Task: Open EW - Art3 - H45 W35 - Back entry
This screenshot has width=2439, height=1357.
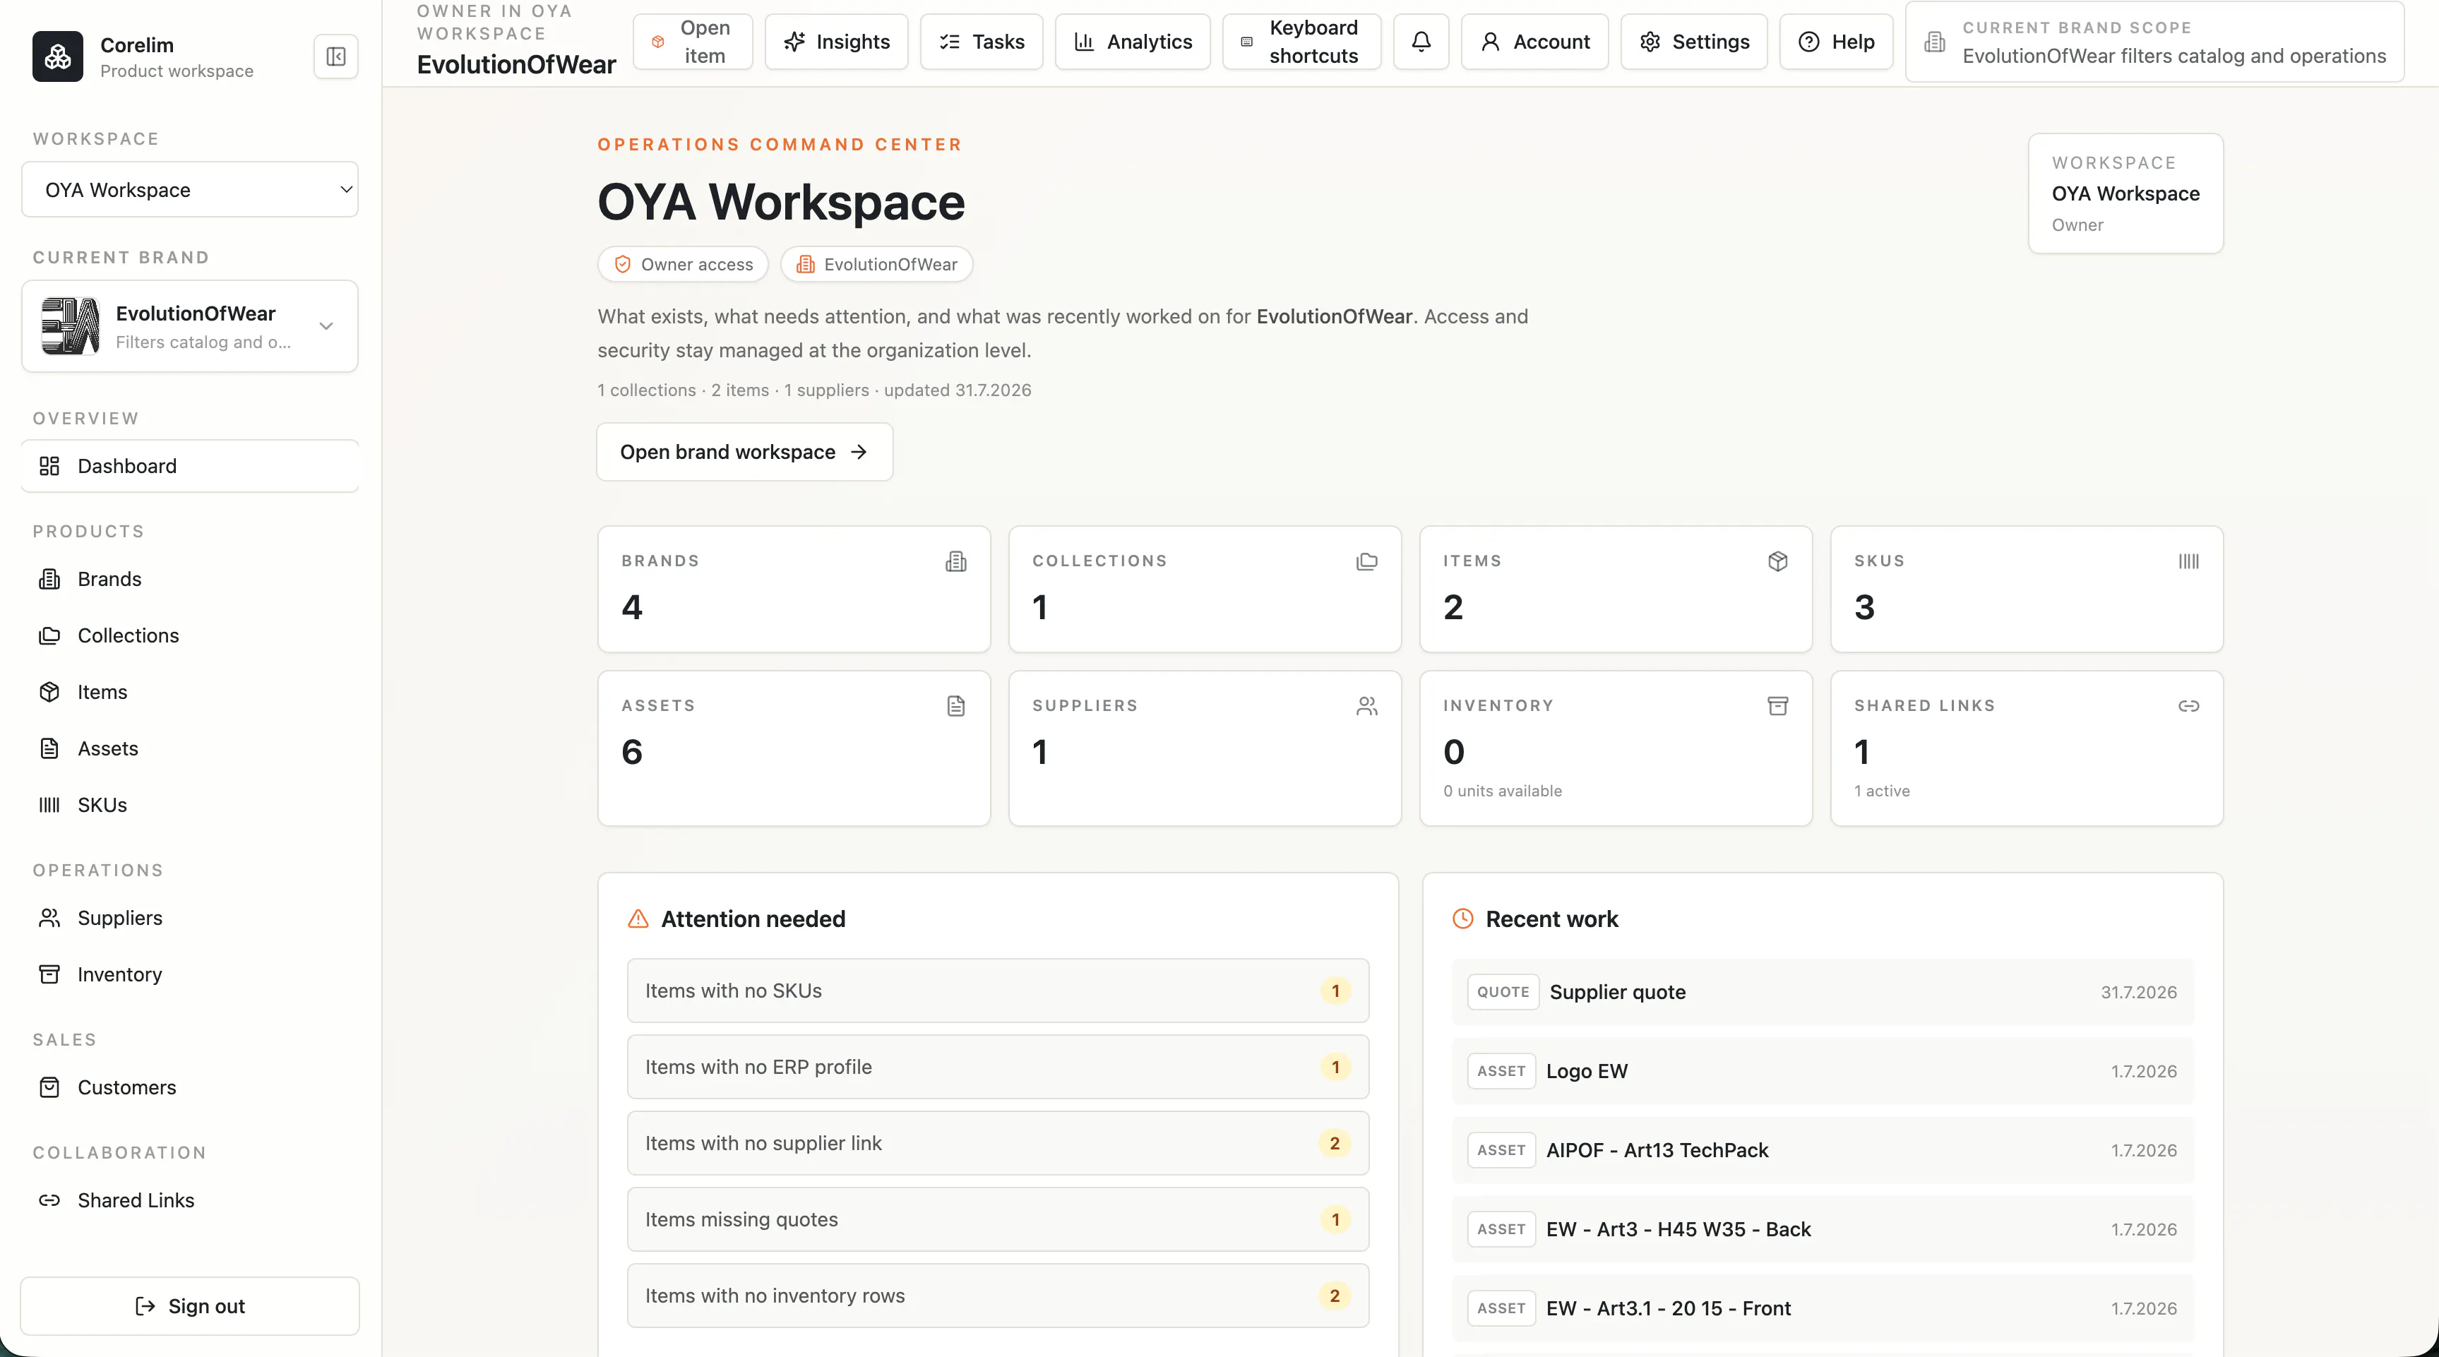Action: (1823, 1229)
